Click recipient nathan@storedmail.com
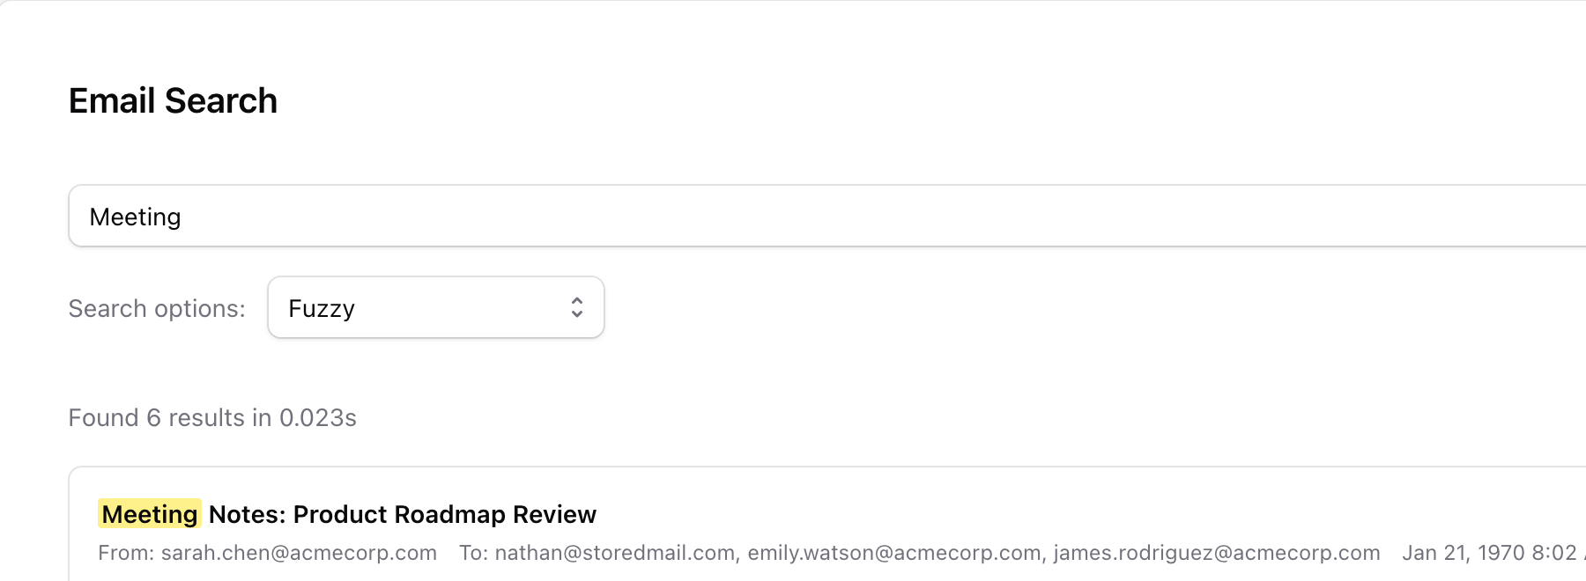The width and height of the screenshot is (1586, 581). [x=615, y=554]
